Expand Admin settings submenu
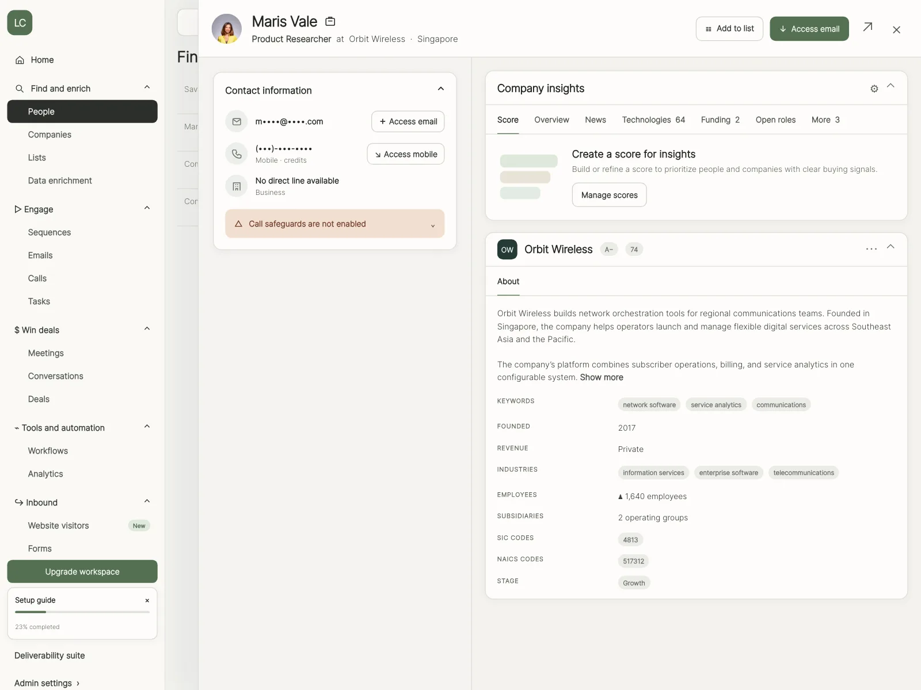The height and width of the screenshot is (690, 921). [x=78, y=684]
